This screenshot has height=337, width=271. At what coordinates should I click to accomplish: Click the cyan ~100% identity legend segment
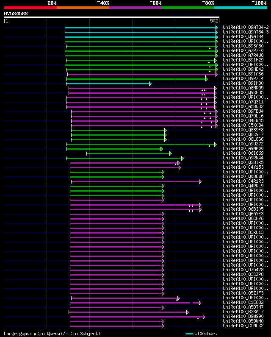point(241,8)
